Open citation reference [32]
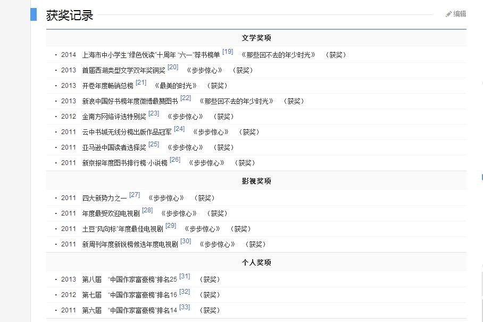 (x=185, y=292)
